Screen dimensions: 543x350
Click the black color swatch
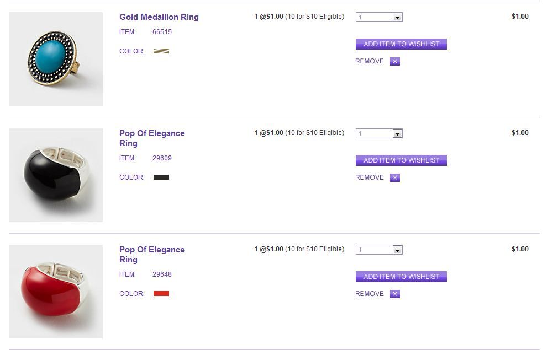(161, 177)
